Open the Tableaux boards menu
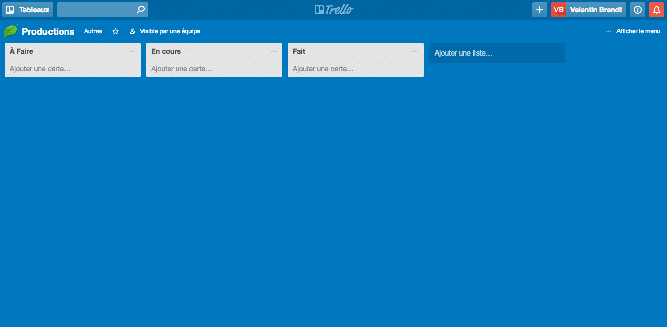This screenshot has width=667, height=327. point(27,10)
